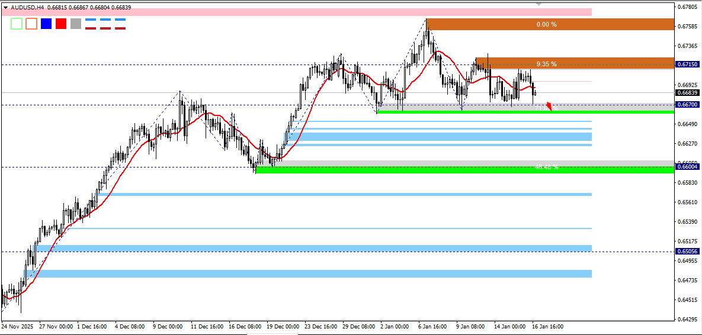Click the first dark red dash button

click(91, 28)
